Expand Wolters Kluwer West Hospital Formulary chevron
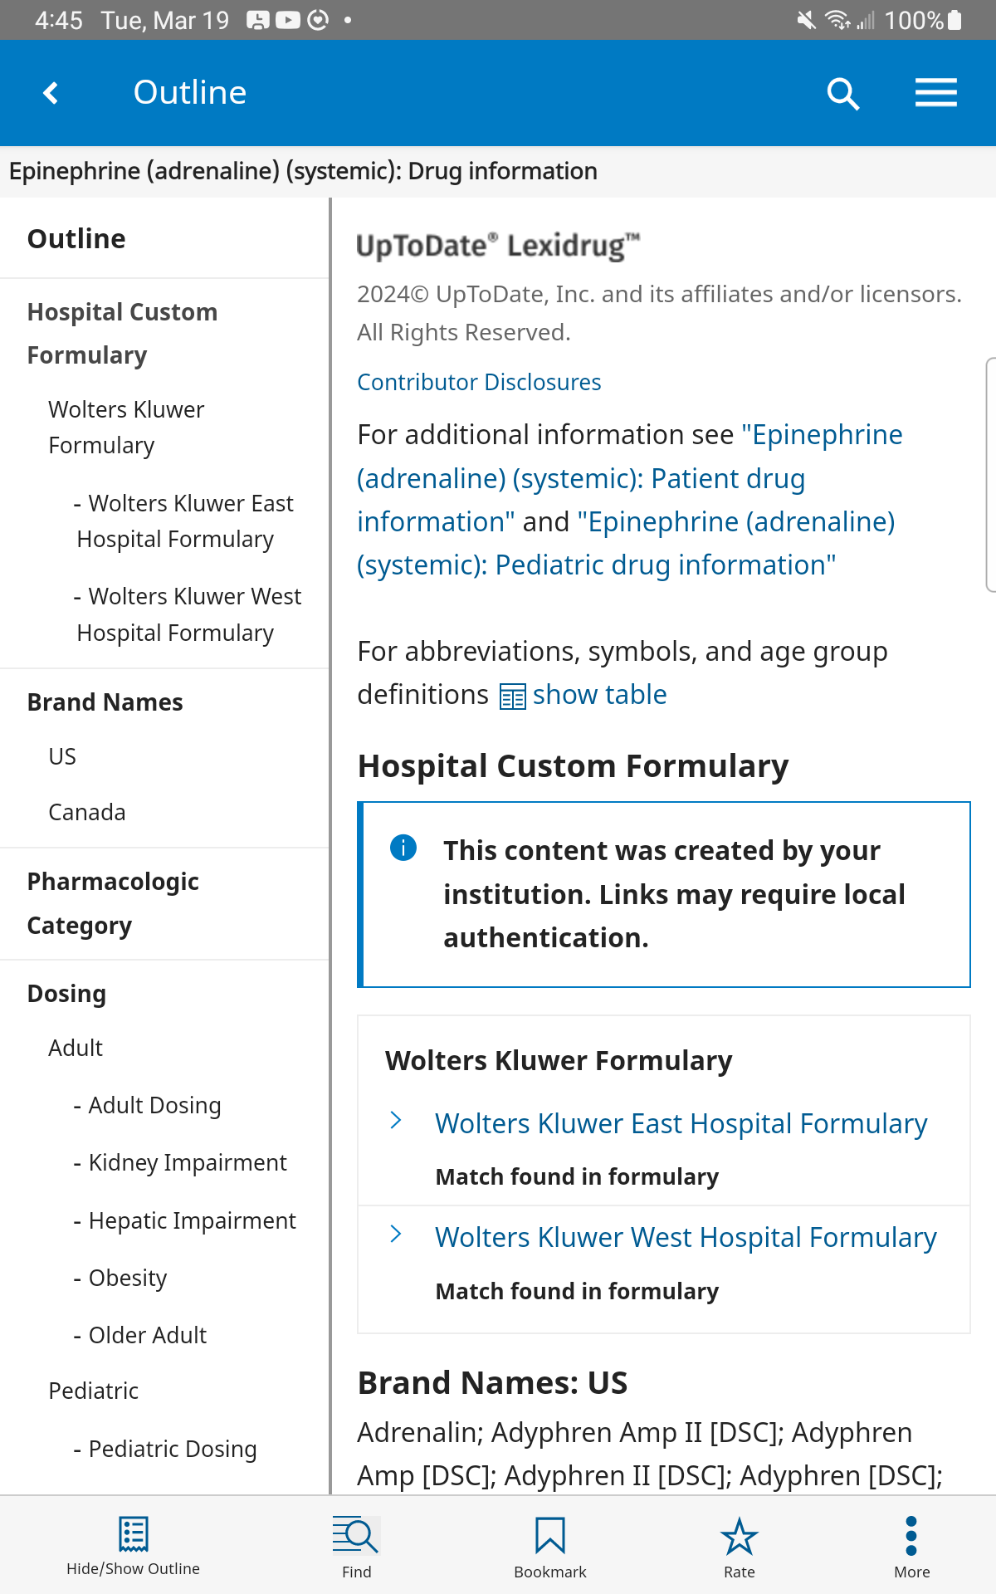 [x=396, y=1235]
